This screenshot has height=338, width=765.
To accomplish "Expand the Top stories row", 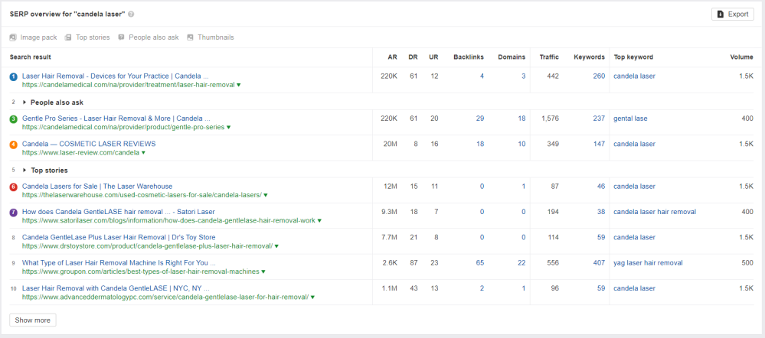I will pos(25,171).
